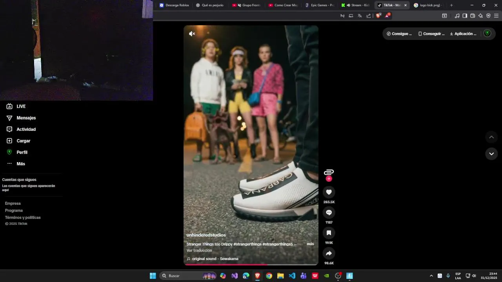
Task: Click the 'Aplicación' download button
Action: coord(463,34)
